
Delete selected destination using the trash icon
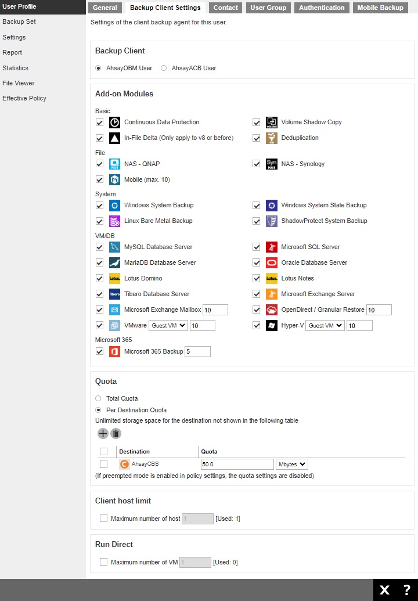pos(116,434)
